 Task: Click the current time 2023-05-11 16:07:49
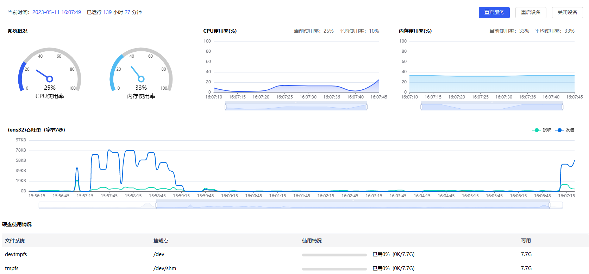(x=57, y=12)
